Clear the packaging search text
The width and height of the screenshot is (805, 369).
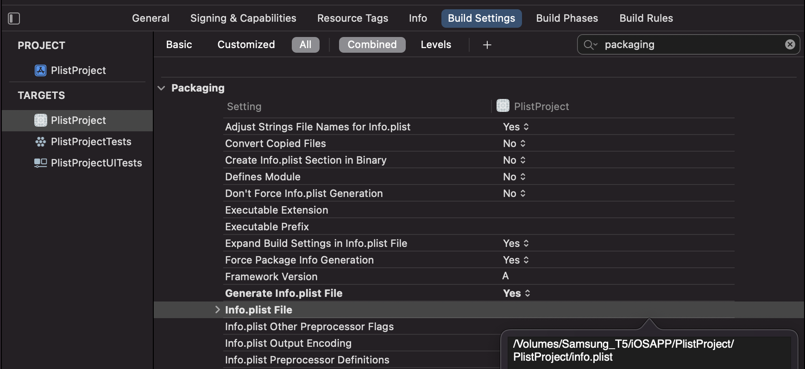coord(790,44)
